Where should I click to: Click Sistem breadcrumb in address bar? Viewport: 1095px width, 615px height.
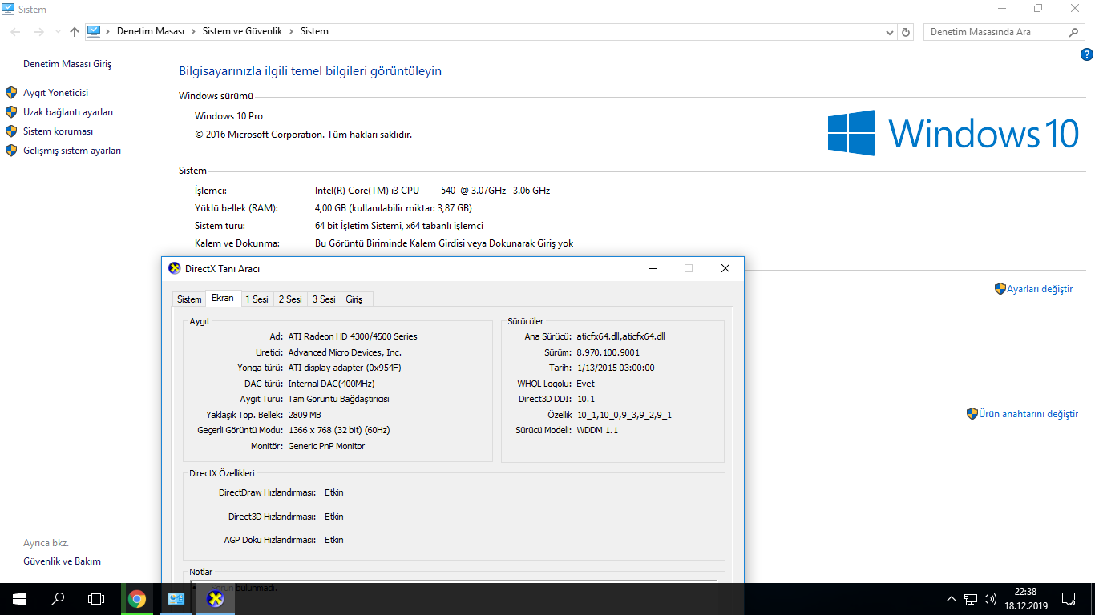tap(314, 31)
